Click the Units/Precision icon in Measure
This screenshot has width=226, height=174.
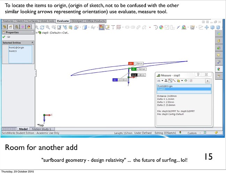[x=166, y=80]
